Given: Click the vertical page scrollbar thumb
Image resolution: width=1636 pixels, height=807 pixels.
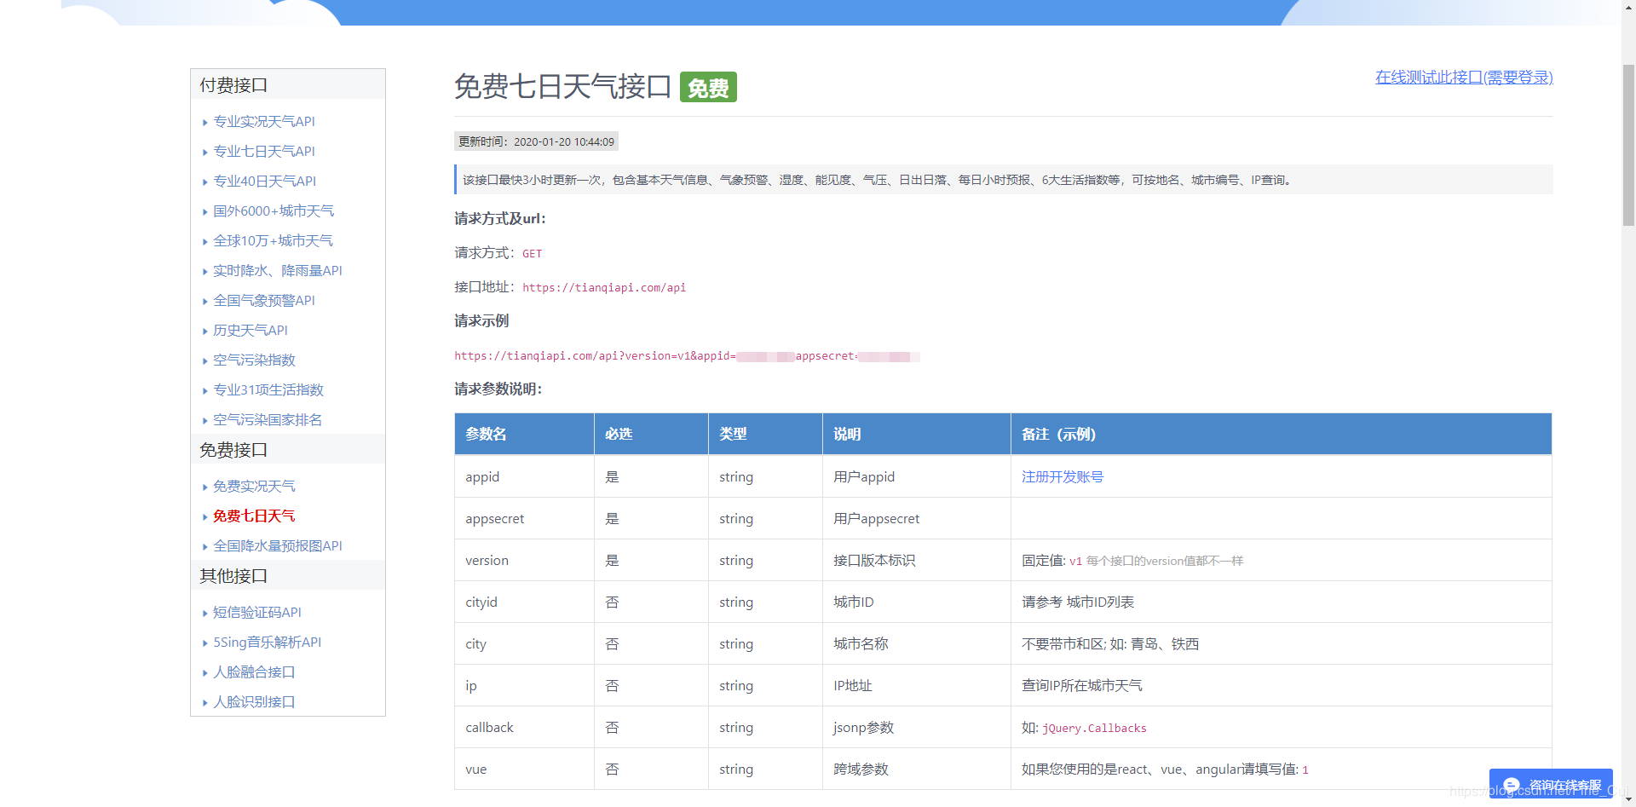Looking at the screenshot, I should point(1628,145).
